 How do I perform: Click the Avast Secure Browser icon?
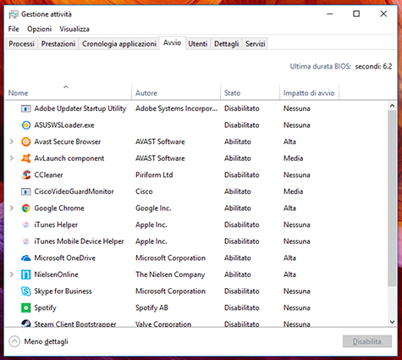point(26,141)
